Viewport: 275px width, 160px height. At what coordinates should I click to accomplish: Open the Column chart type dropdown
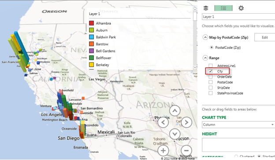238,125
